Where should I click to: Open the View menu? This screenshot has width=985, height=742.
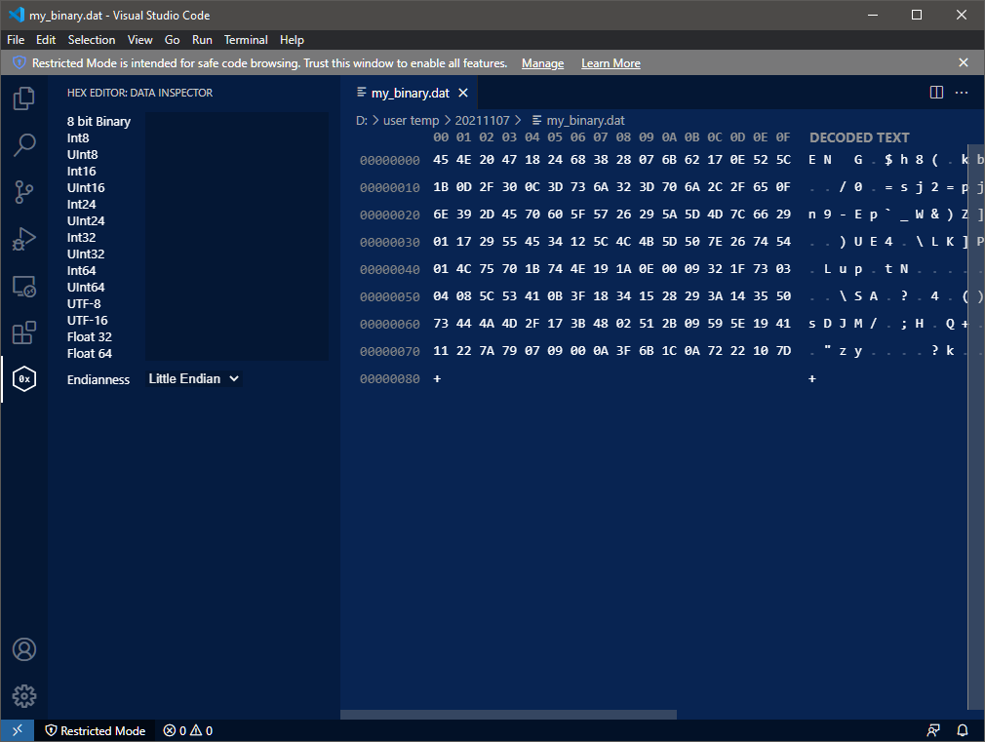(139, 40)
